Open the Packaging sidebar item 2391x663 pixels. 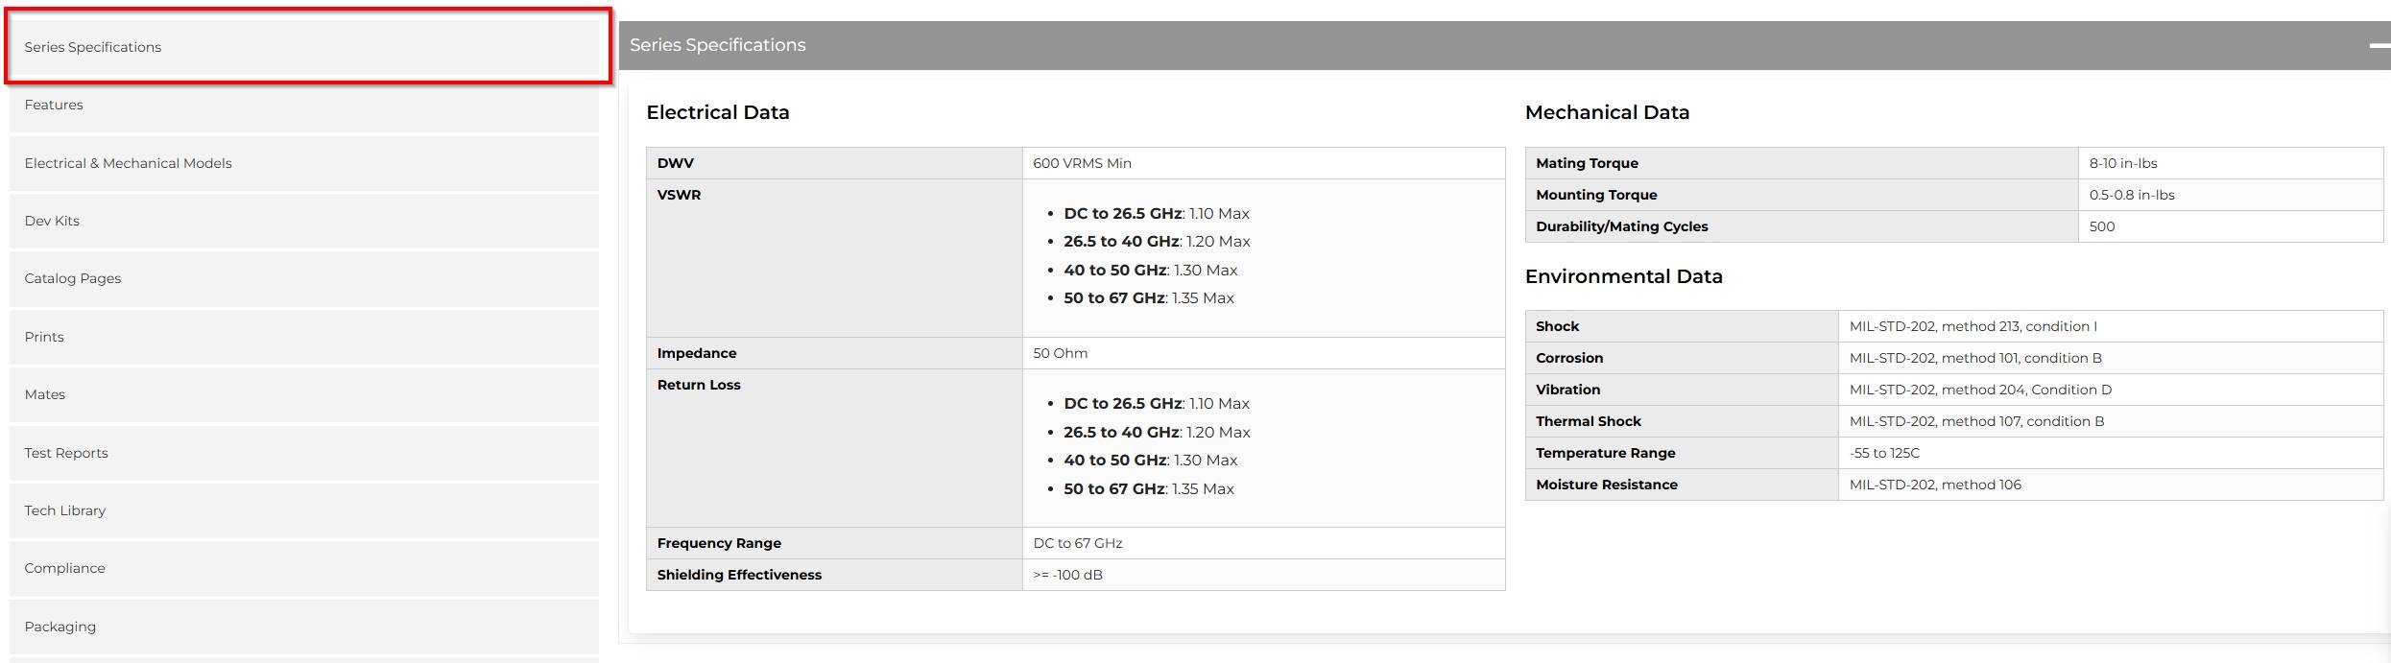(x=304, y=627)
